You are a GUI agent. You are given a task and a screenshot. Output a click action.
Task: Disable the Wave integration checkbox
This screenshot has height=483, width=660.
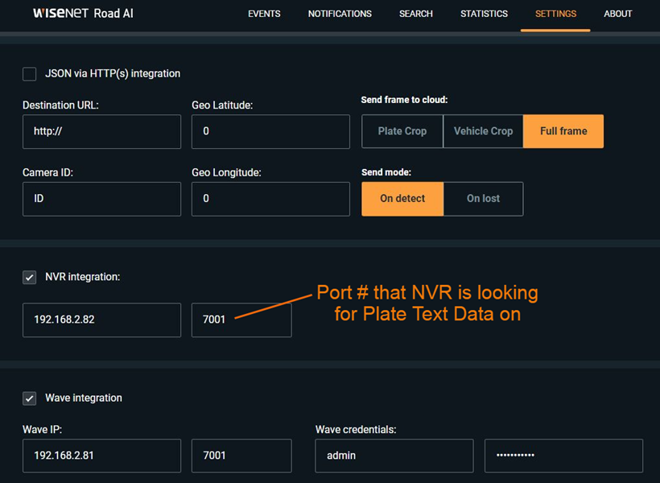(30, 398)
